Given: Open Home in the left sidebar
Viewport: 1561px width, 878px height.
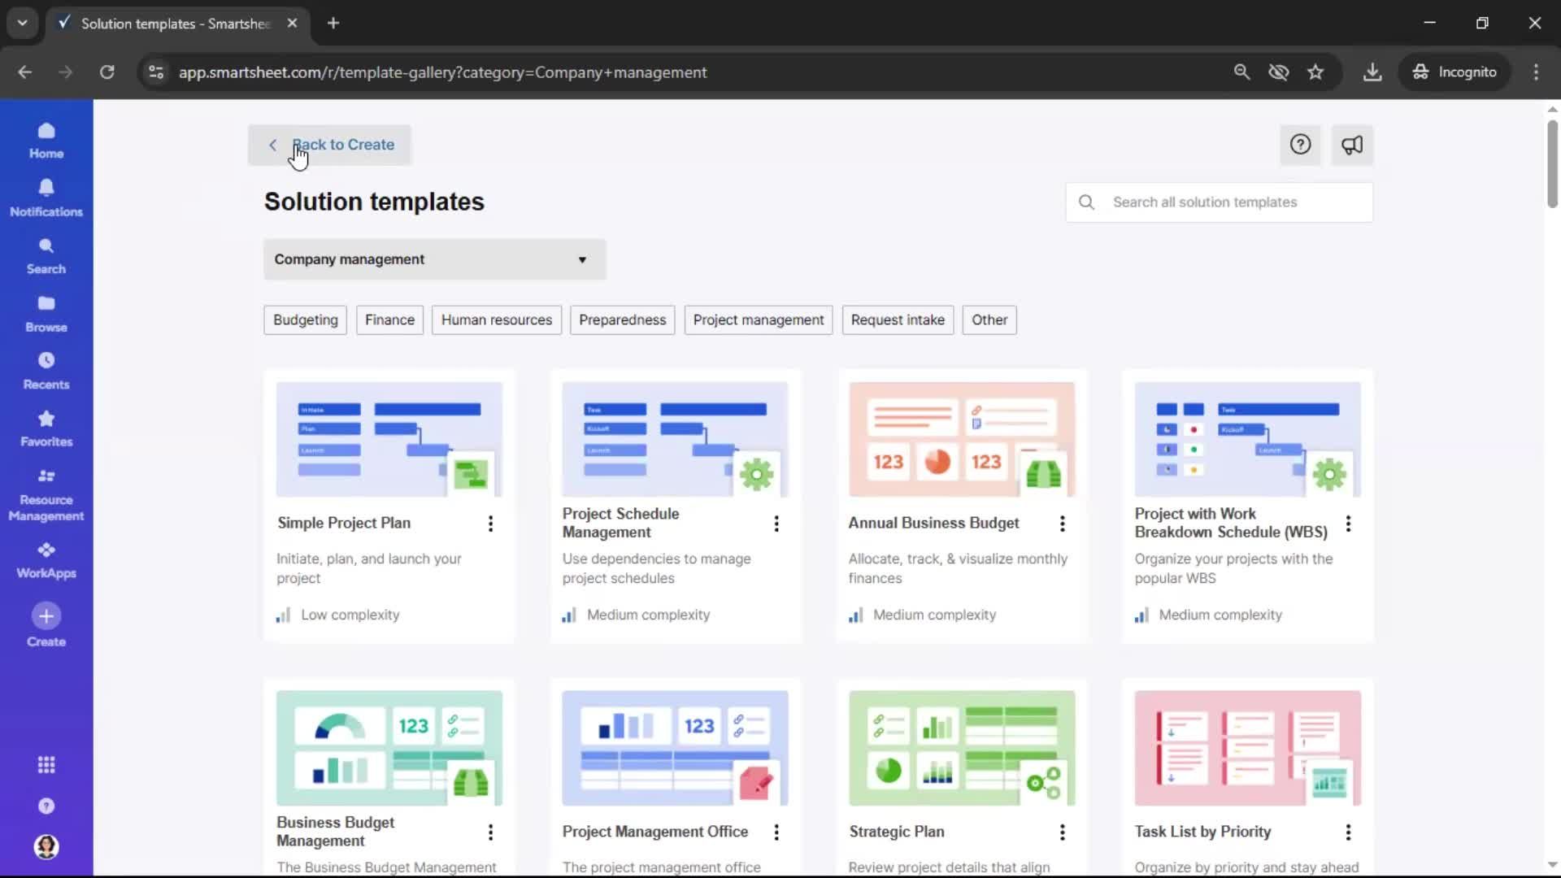Looking at the screenshot, I should coord(46,141).
